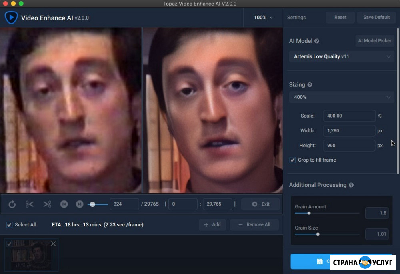The image size is (400, 274).
Task: Select the scissors trim start icon
Action: (30, 204)
